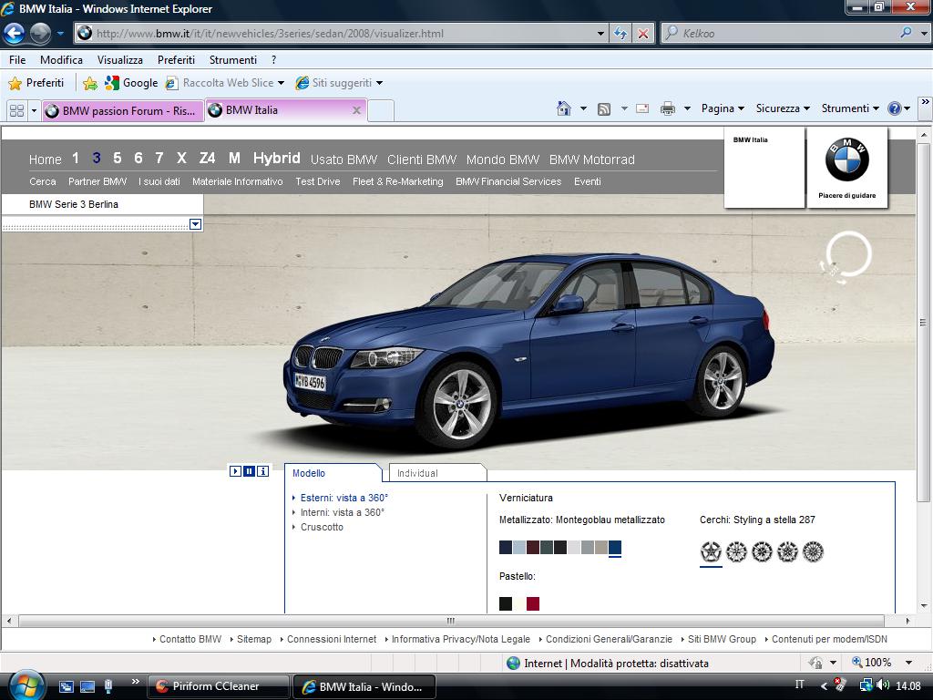The image size is (933, 700).
Task: Click the Add to favorites bar star icon
Action: point(90,83)
